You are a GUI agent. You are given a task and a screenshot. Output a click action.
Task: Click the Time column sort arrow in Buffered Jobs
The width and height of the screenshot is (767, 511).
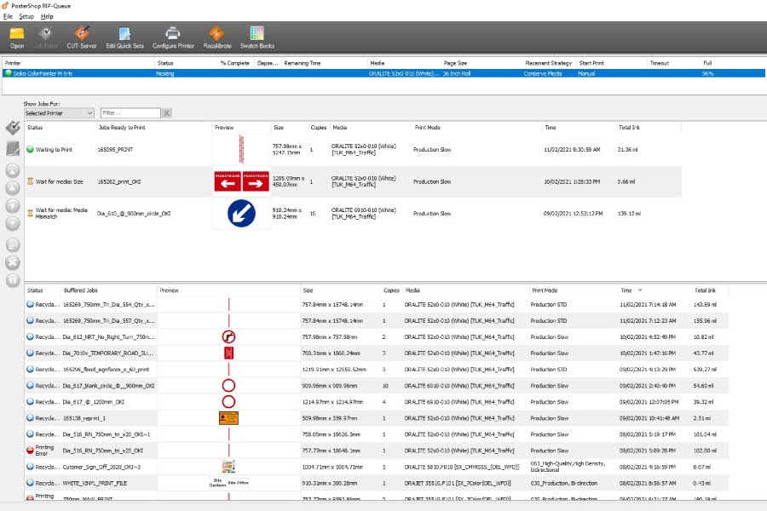click(640, 290)
